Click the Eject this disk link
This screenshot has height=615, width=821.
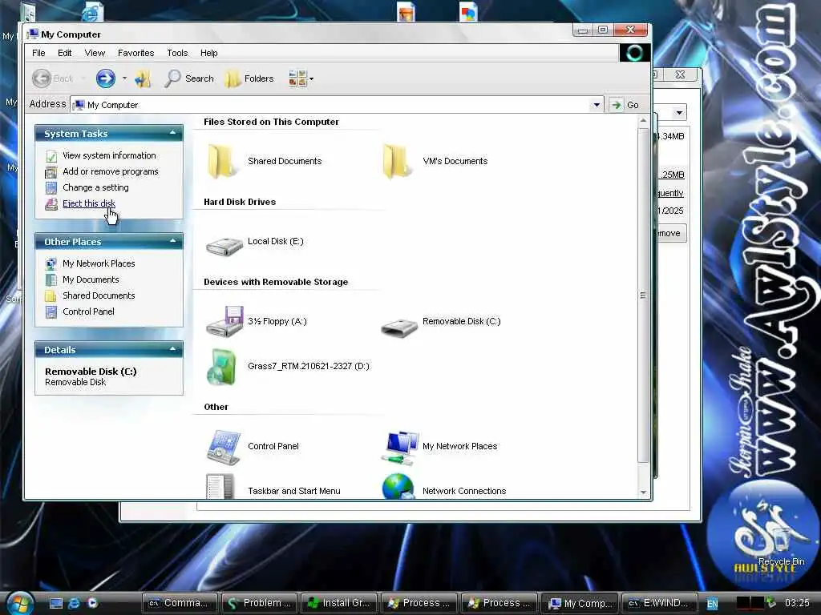[88, 203]
